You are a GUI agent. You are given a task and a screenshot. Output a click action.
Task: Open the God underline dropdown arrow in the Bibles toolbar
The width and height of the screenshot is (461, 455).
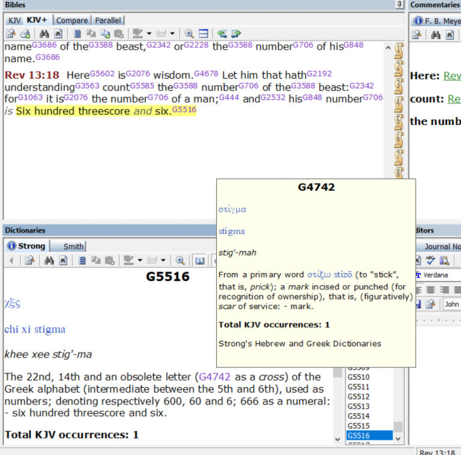tap(172, 34)
